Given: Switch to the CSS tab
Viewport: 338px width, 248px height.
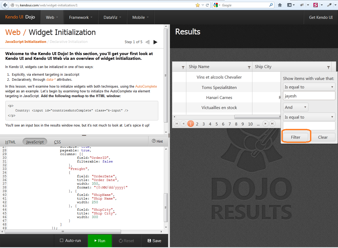Looking at the screenshot, I should click(57, 142).
